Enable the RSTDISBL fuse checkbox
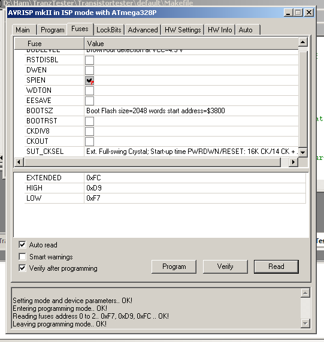Viewport: 324px width, 342px height. tap(89, 60)
